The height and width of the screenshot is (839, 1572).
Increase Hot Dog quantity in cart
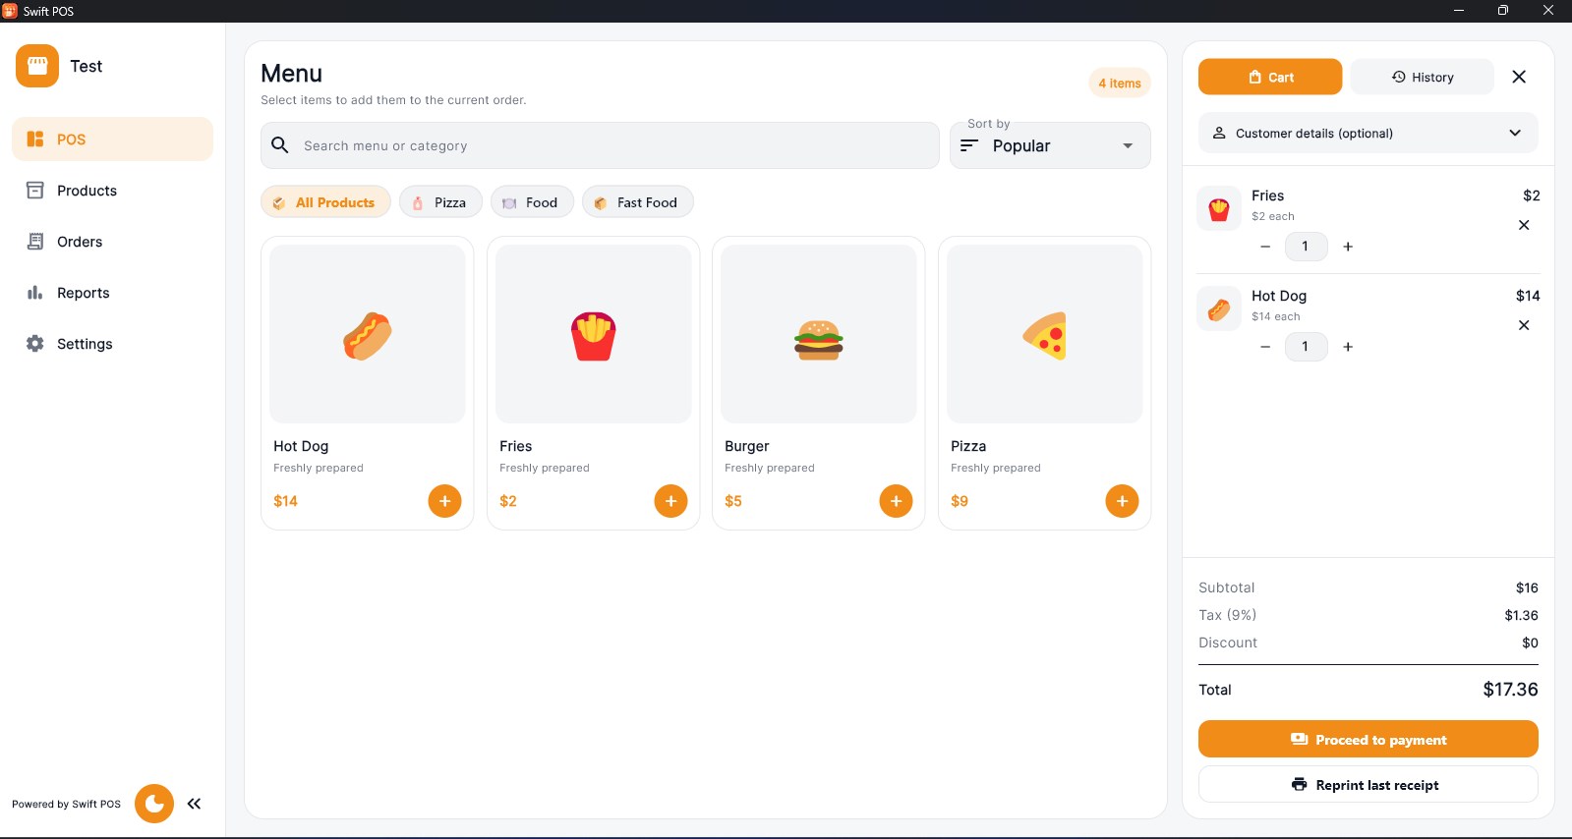click(x=1348, y=347)
